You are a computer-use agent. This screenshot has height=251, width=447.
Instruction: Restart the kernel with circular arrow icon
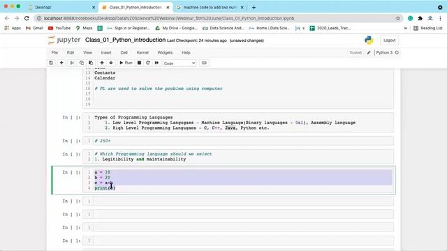point(147,63)
